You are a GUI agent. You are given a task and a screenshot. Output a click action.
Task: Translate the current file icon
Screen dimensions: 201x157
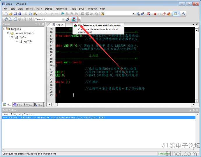click(x=6, y=19)
